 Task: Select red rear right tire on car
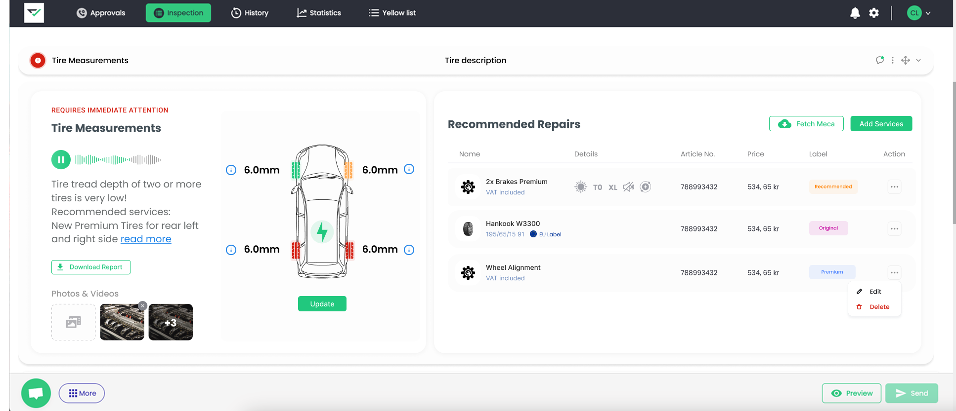(349, 250)
